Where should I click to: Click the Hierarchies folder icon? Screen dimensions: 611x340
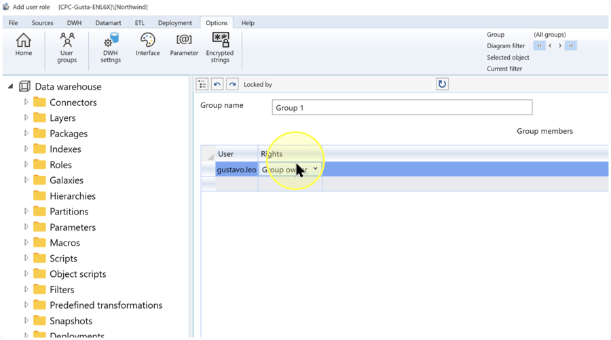tap(39, 195)
